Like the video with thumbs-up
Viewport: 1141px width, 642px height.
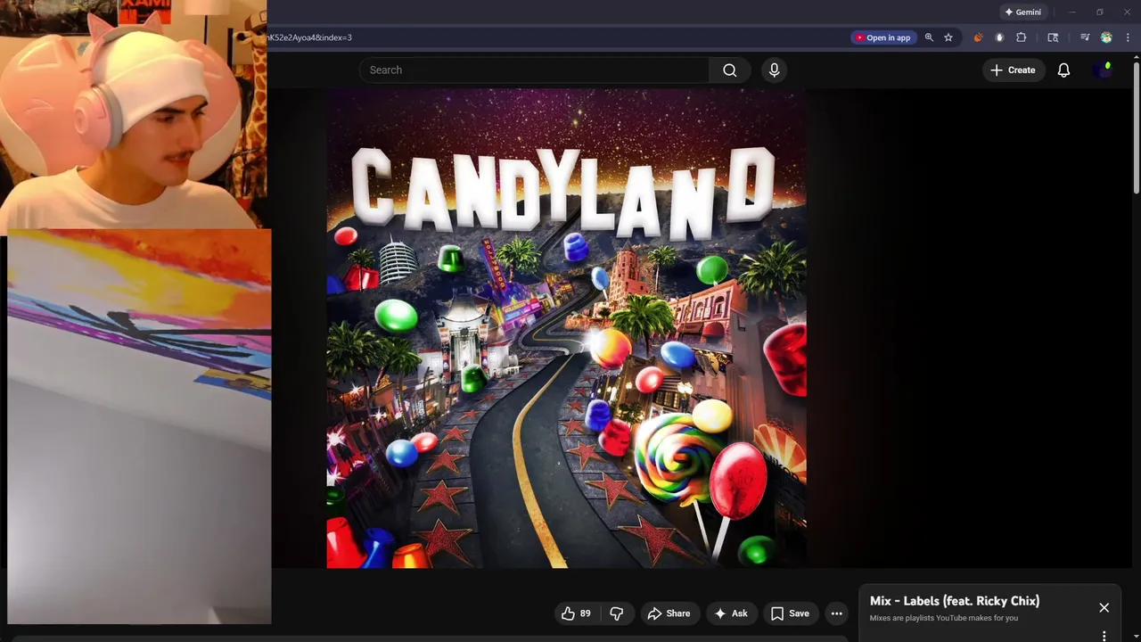576,613
